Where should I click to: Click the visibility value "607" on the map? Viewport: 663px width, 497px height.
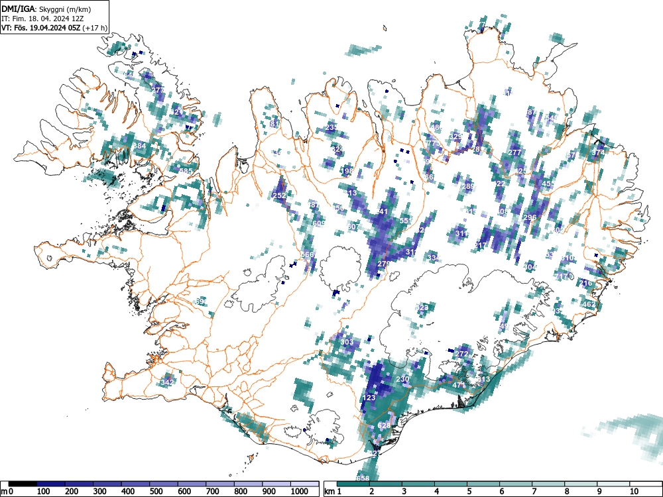click(x=353, y=227)
